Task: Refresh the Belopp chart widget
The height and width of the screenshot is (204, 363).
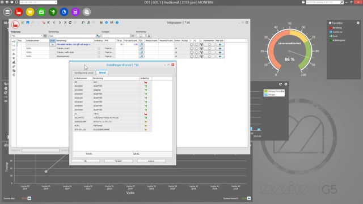Action: pos(280,84)
